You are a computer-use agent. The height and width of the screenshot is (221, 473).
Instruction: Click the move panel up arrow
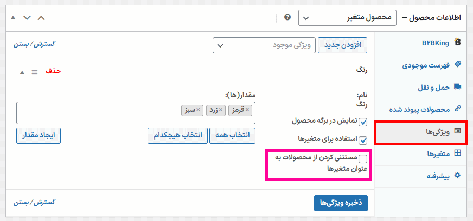tap(41, 17)
